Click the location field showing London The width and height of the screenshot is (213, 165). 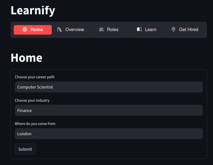coord(109,134)
